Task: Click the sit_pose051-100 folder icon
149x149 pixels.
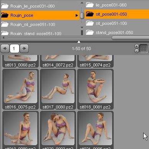Action: pyautogui.click(x=90, y=23)
